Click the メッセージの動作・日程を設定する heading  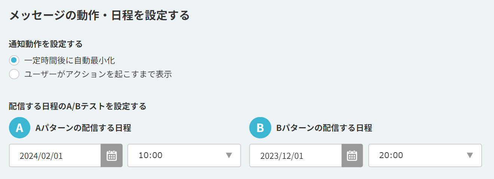[x=99, y=16]
